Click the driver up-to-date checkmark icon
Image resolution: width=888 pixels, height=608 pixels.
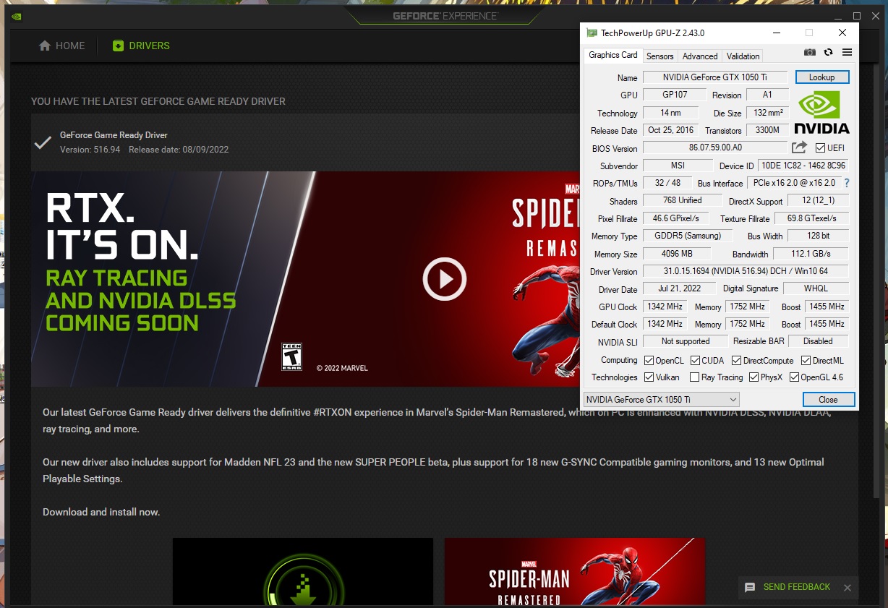pyautogui.click(x=43, y=142)
